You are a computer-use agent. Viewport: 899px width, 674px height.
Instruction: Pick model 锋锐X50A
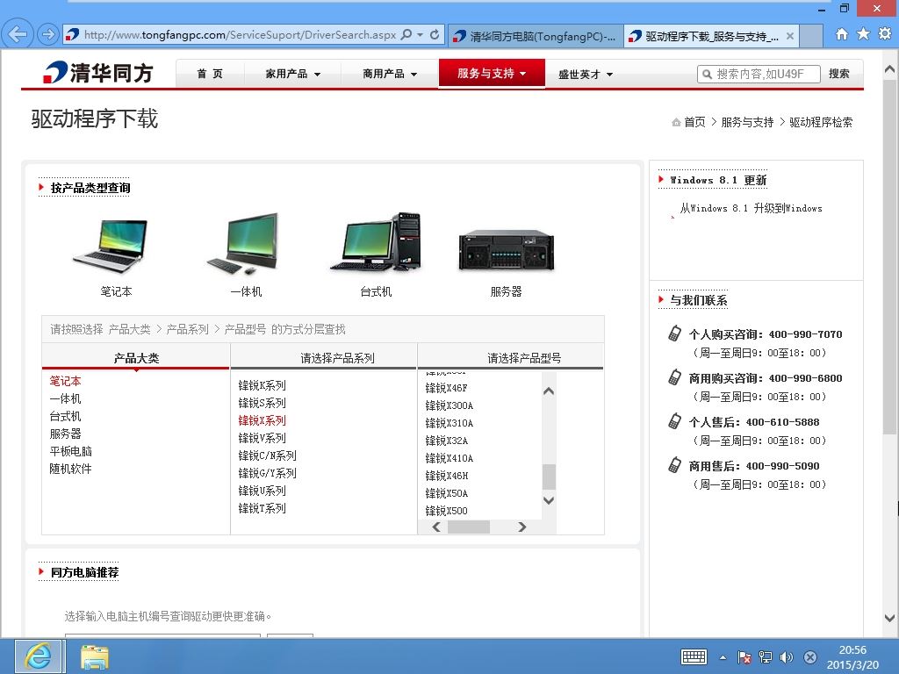pos(446,493)
